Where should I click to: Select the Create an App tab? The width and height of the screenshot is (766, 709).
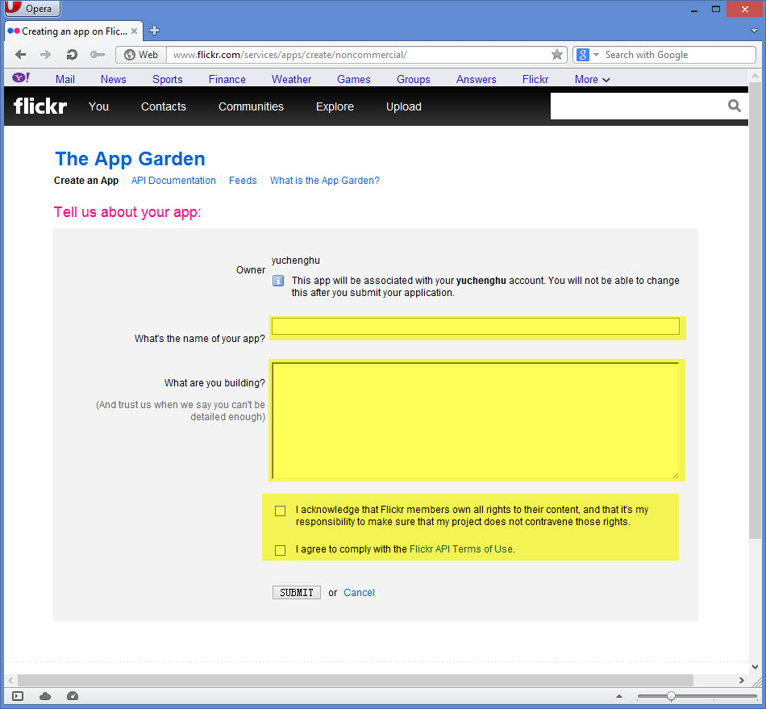coord(86,181)
